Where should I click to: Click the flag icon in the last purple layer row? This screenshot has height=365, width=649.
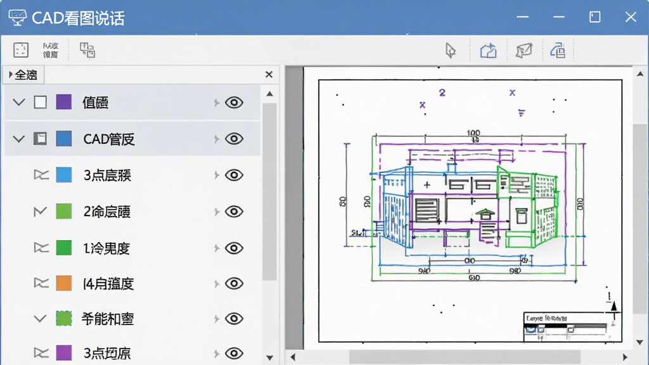pos(41,353)
